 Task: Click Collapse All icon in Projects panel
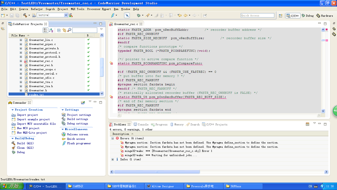pyautogui.click(x=59, y=30)
